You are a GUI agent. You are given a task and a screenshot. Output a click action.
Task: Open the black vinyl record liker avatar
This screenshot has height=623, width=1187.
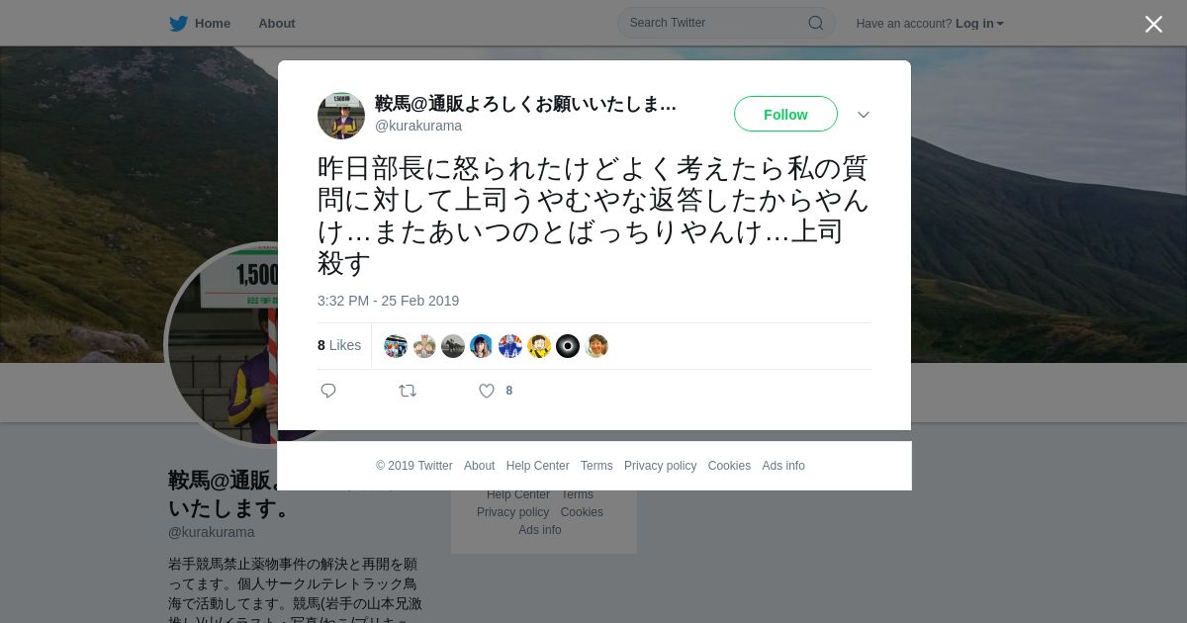(568, 346)
